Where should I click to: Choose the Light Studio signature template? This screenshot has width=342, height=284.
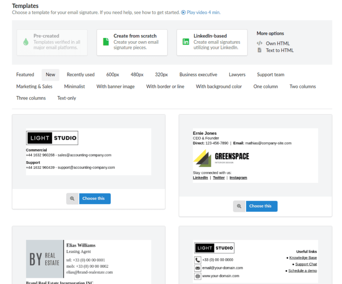coord(95,199)
